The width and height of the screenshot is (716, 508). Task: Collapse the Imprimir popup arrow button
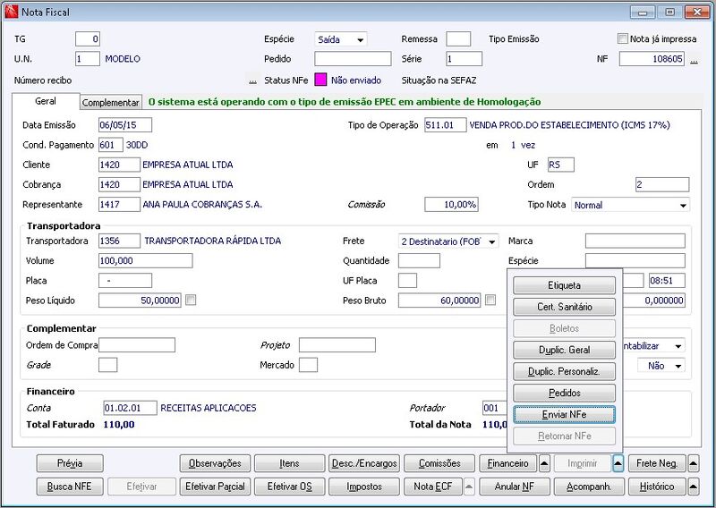pyautogui.click(x=618, y=463)
